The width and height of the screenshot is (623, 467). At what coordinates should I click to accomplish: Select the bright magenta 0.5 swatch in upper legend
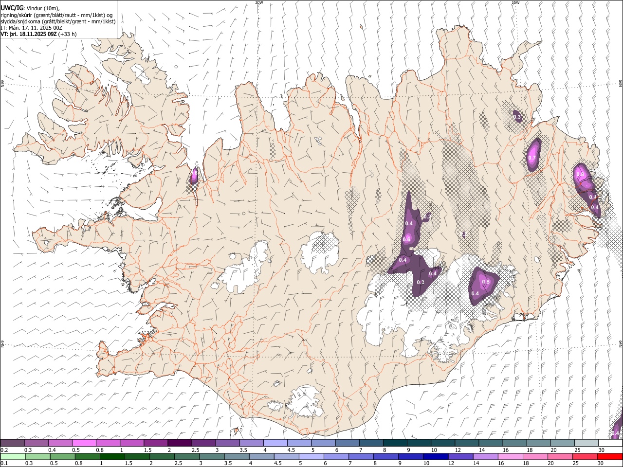[84, 443]
